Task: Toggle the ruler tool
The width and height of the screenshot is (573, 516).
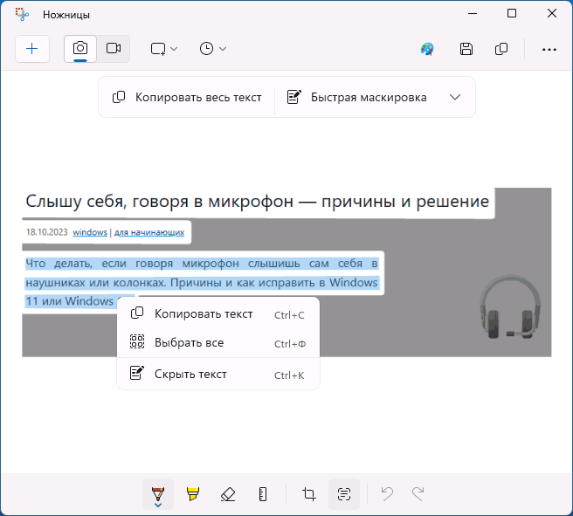Action: tap(263, 494)
